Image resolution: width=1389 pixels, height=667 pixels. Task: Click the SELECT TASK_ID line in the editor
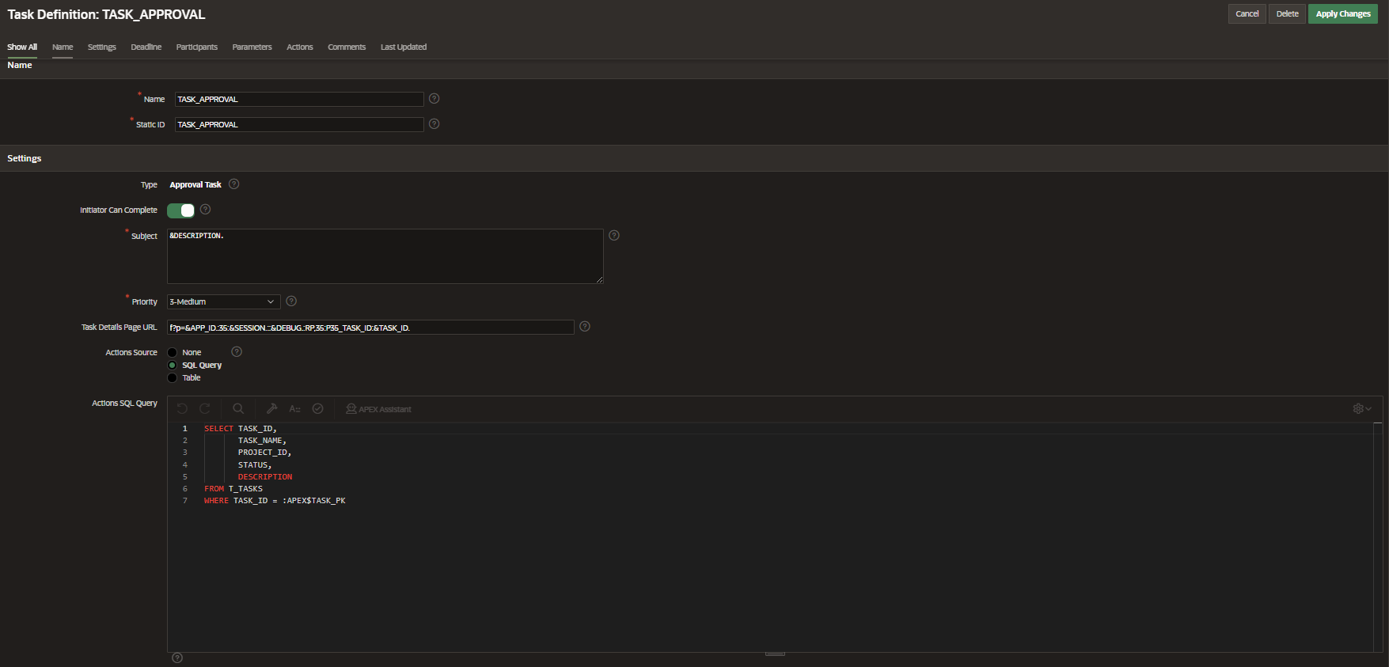point(241,429)
